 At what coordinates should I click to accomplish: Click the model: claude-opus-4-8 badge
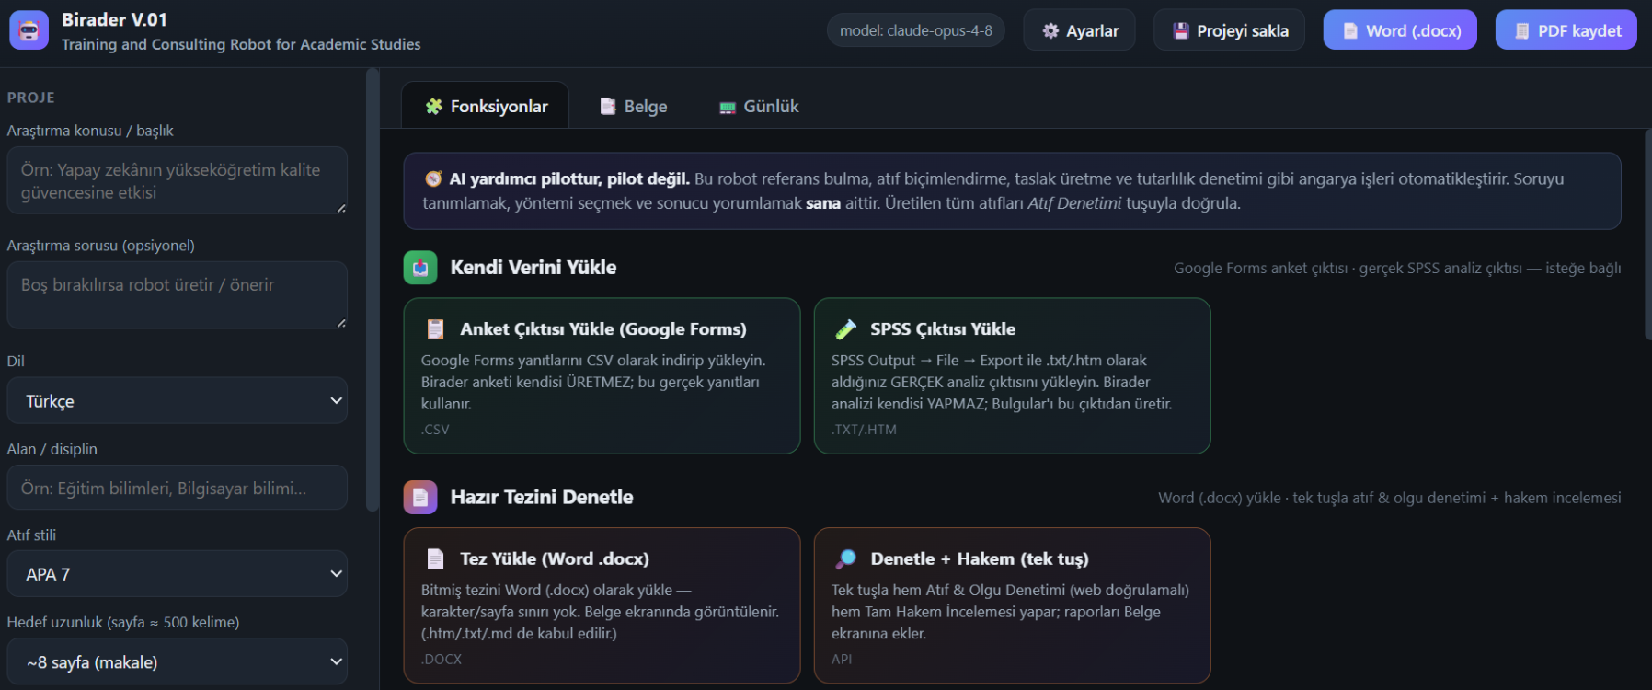pyautogui.click(x=916, y=30)
